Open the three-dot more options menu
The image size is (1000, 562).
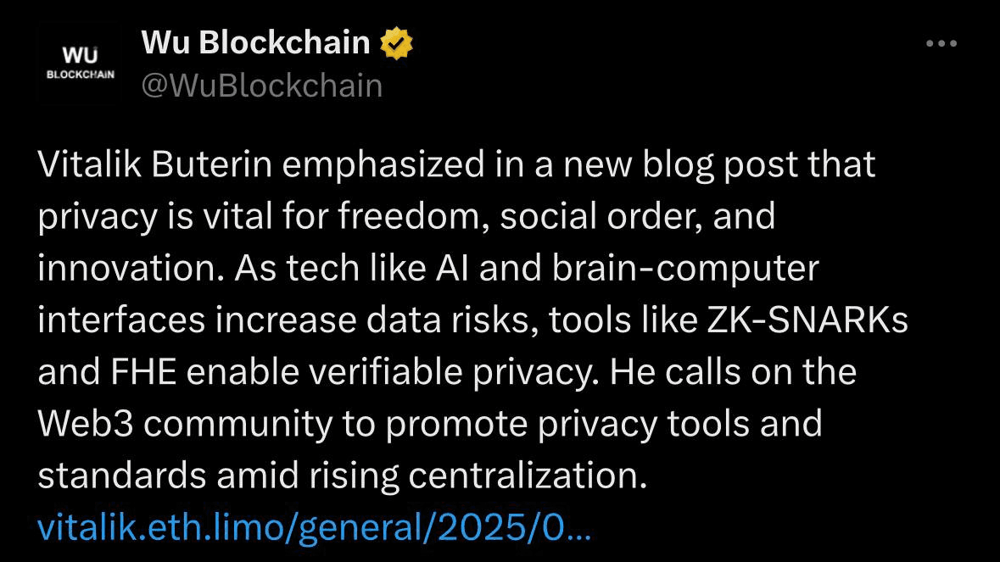[x=941, y=43]
